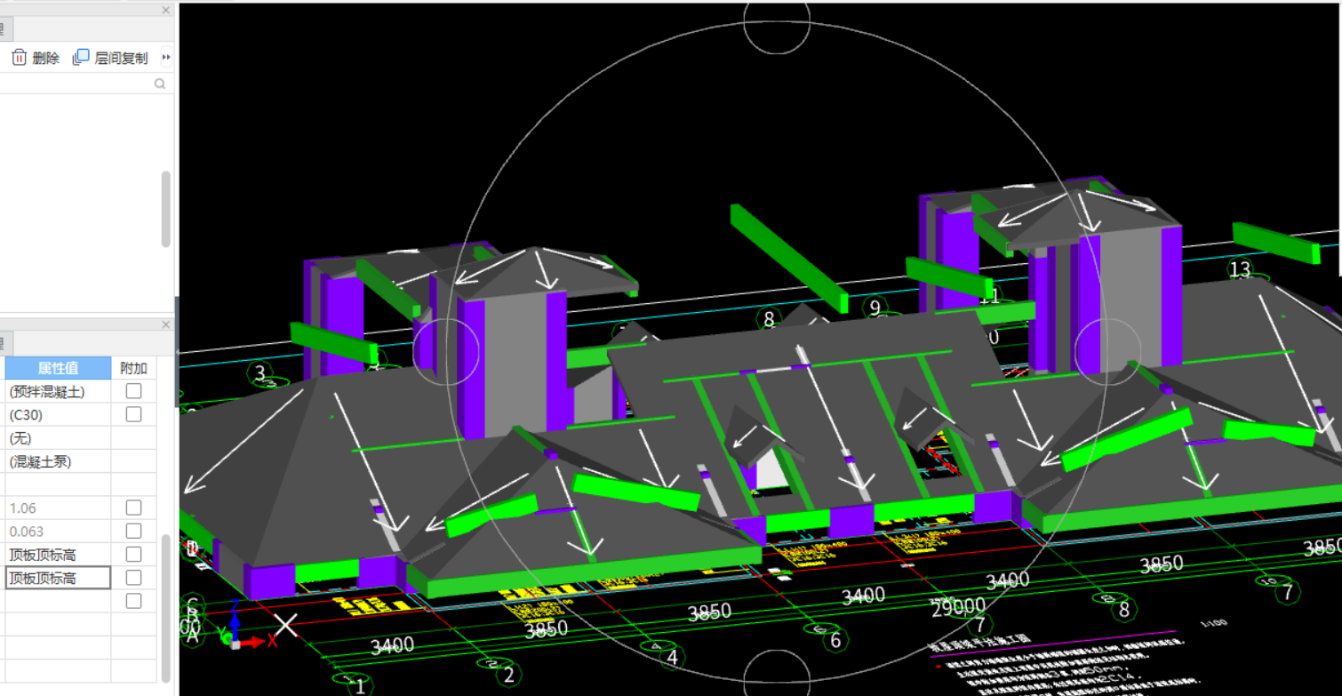Select the 附加 column header
Screen dimensions: 1342x696
pyautogui.click(x=133, y=368)
